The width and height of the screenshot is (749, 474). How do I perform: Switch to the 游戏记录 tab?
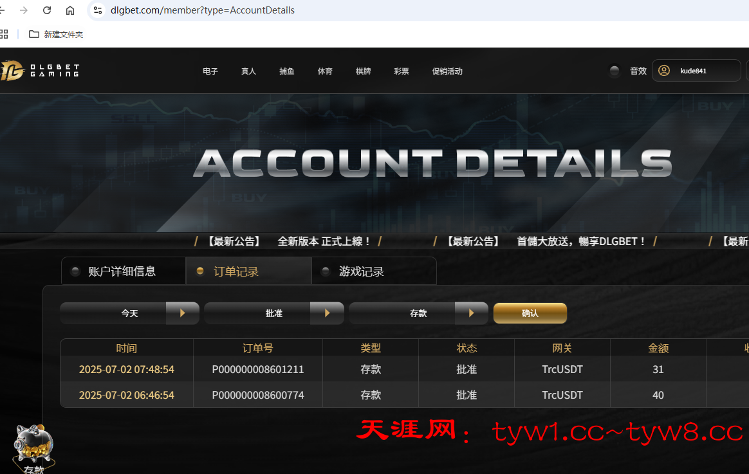tap(361, 271)
